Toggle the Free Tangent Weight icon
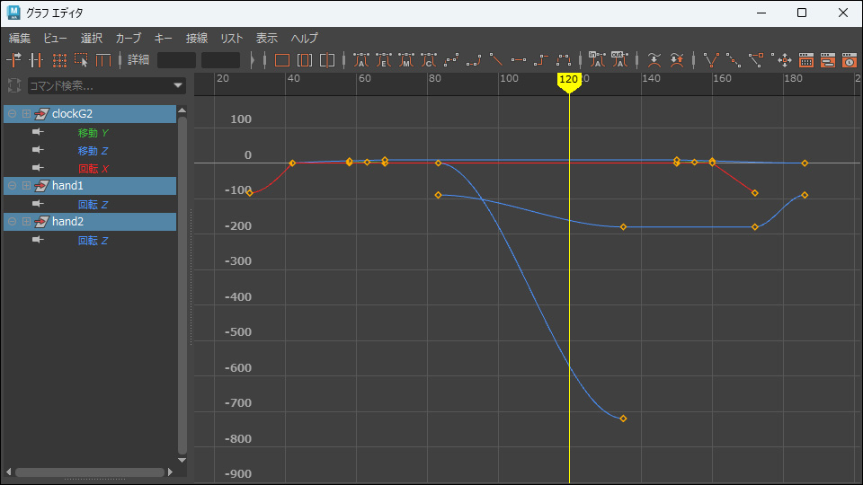 coord(758,60)
